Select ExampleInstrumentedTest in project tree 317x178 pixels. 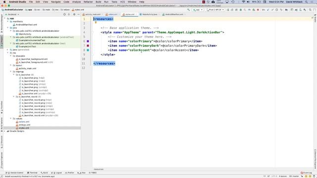pos(32,41)
